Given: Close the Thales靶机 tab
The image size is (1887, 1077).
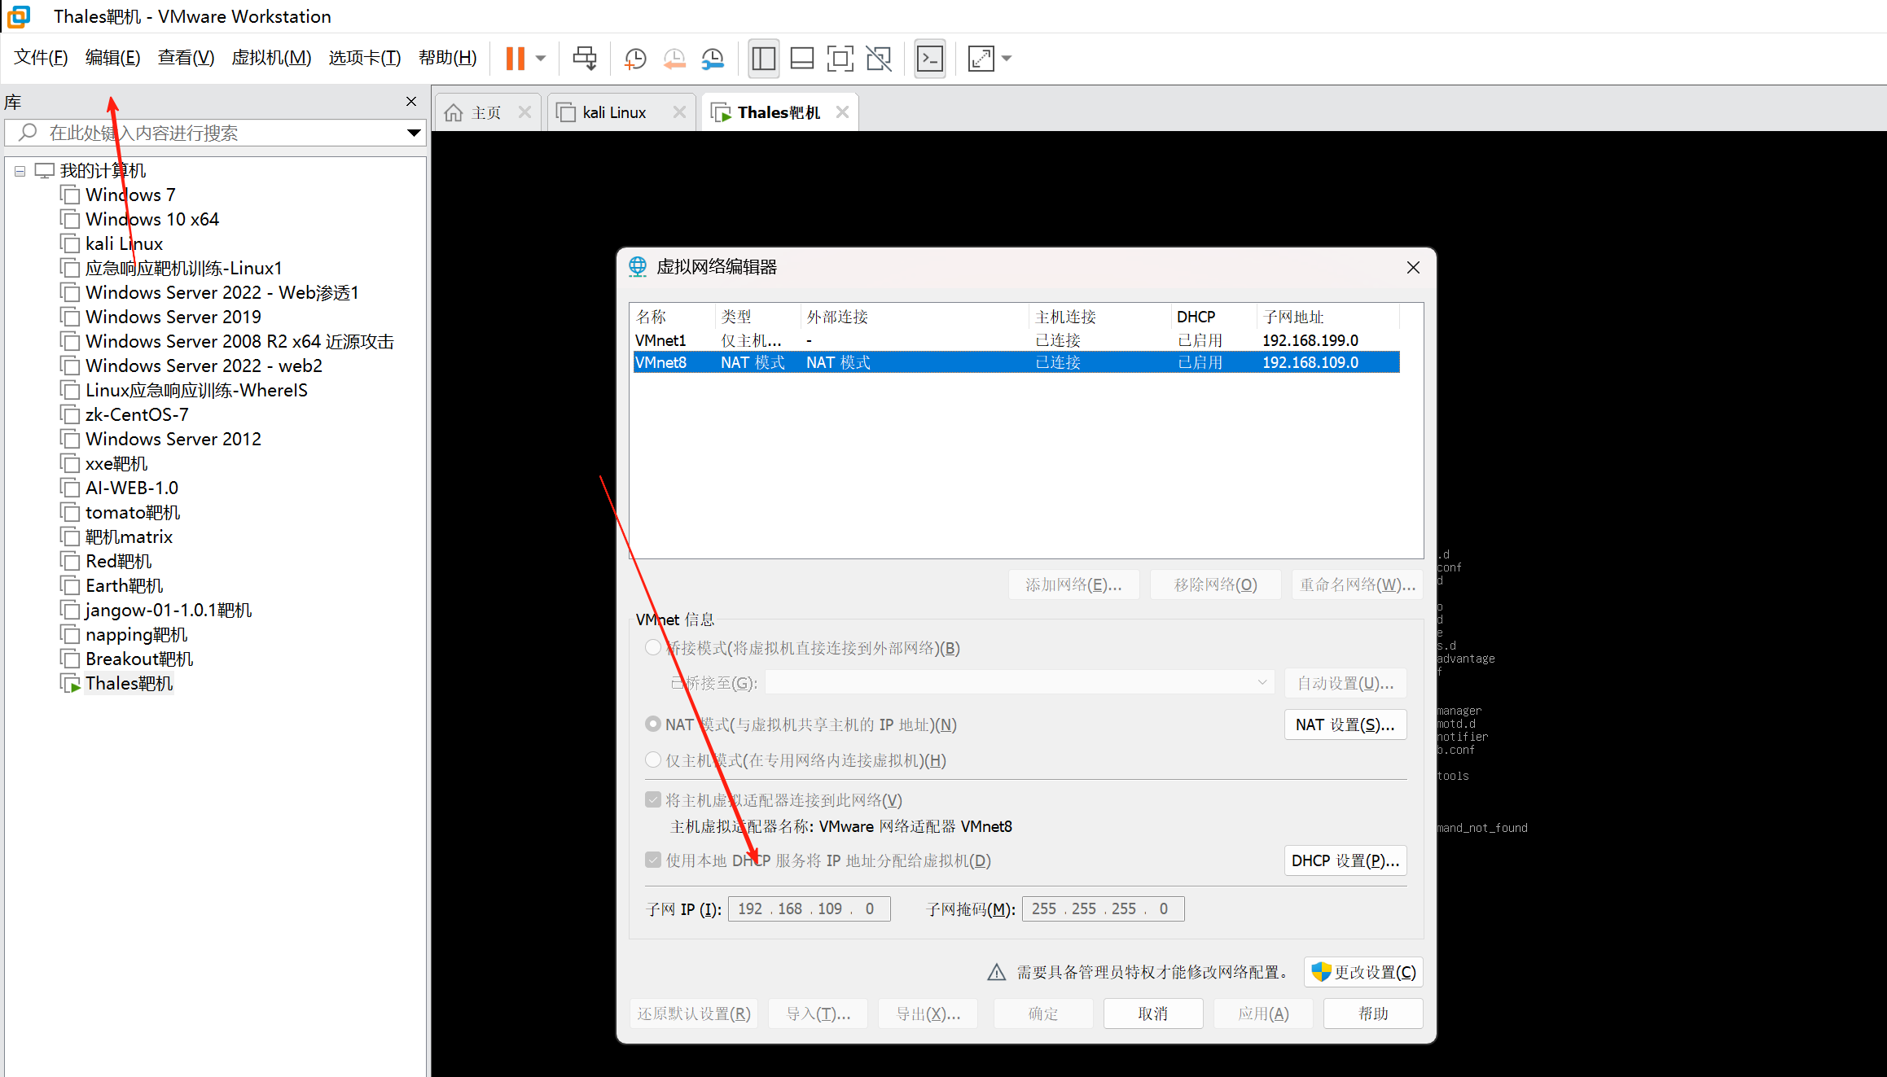Looking at the screenshot, I should click(x=843, y=112).
